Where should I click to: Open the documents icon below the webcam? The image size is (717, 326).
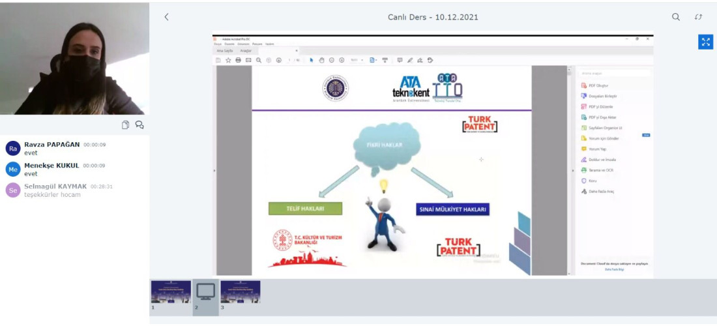pos(126,125)
